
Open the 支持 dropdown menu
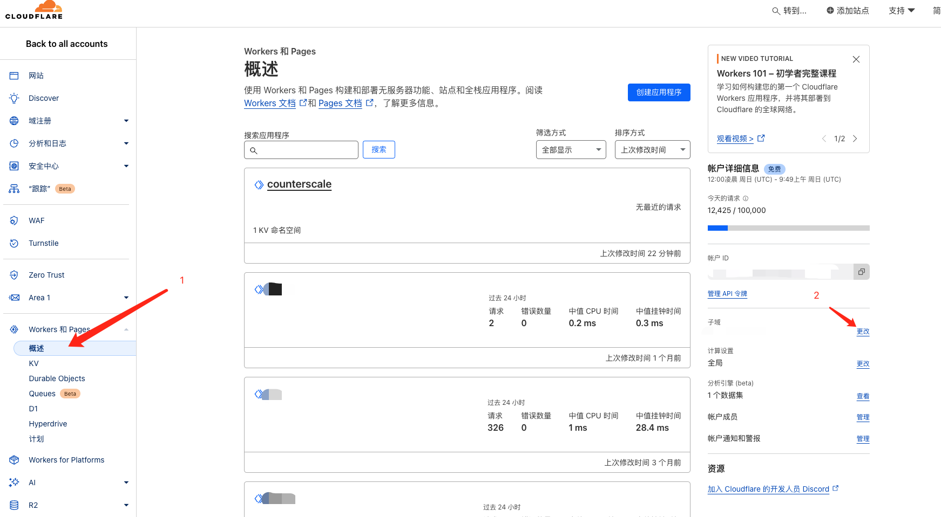click(x=901, y=10)
